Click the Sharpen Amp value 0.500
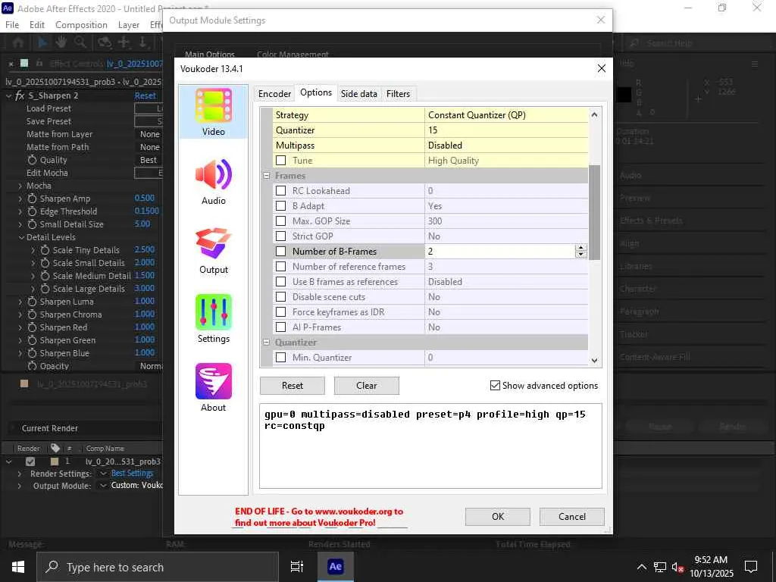 [145, 198]
